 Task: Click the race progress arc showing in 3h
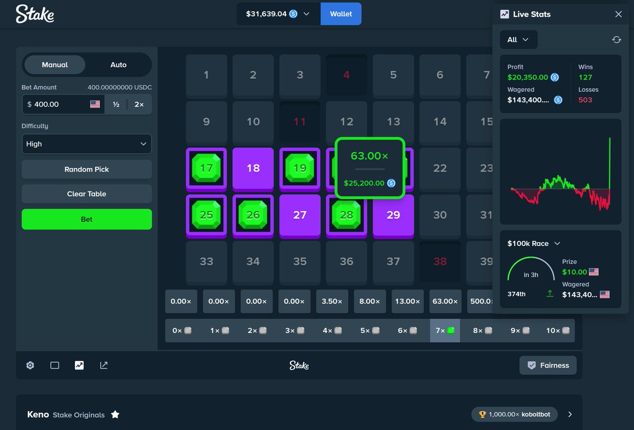click(530, 269)
